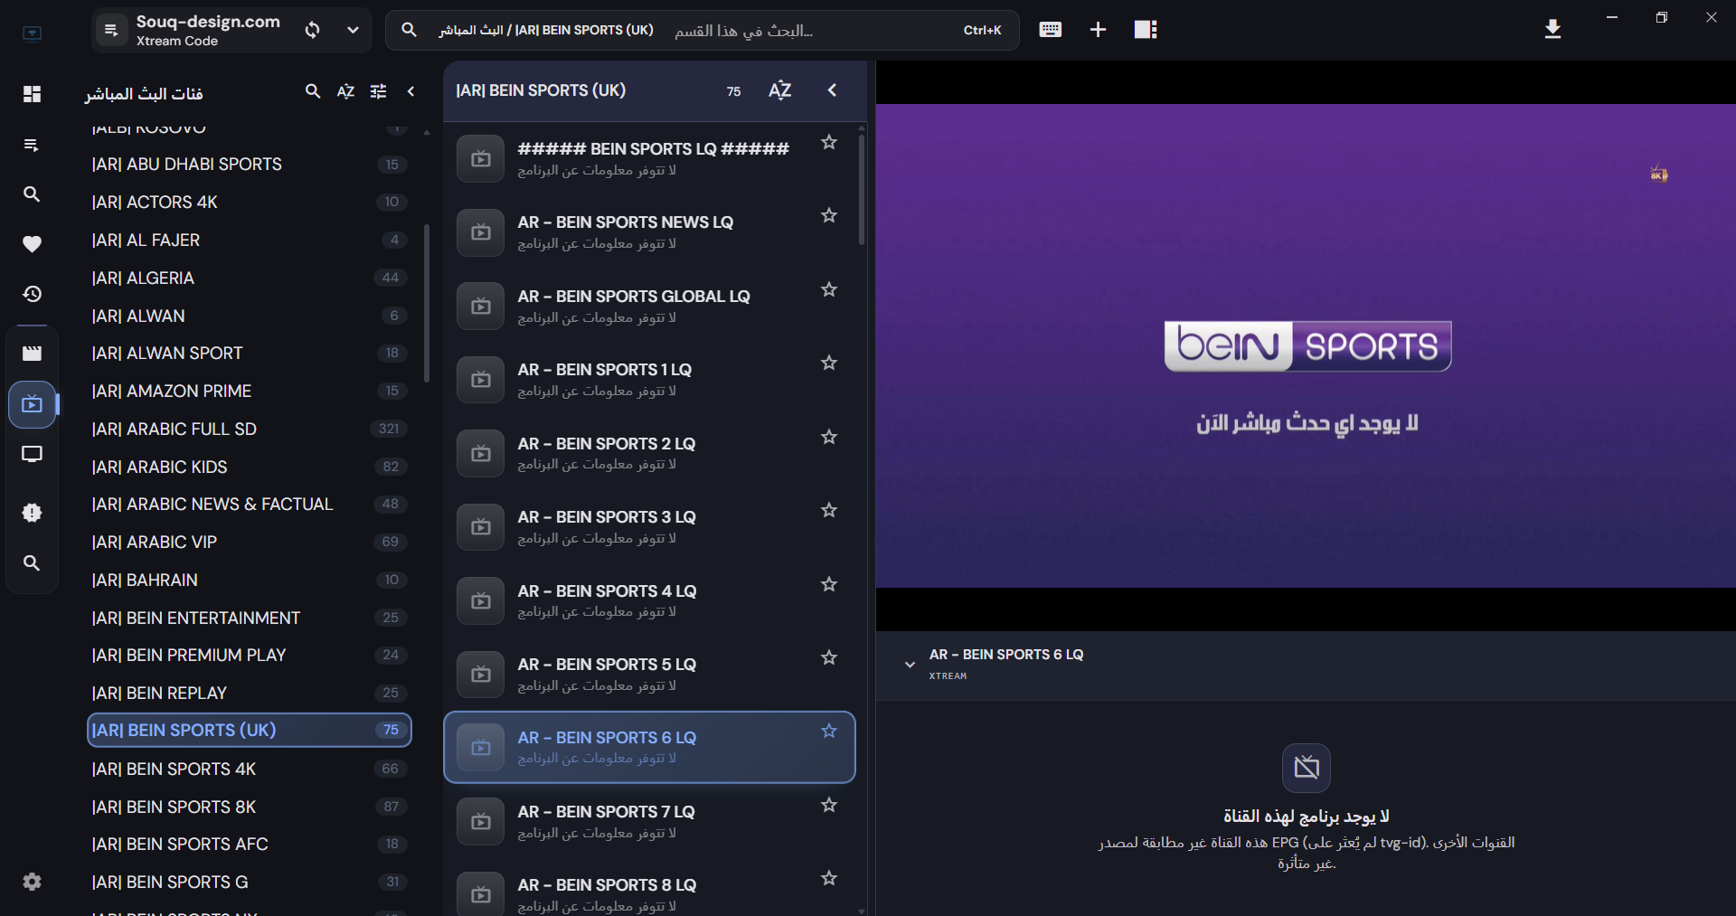This screenshot has width=1736, height=916.
Task: Open the alert badge icon in sidebar
Action: click(32, 513)
